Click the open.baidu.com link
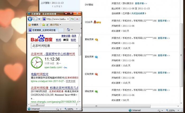Image resolution: width=185 pixels, height=113 pixels. tap(53, 67)
